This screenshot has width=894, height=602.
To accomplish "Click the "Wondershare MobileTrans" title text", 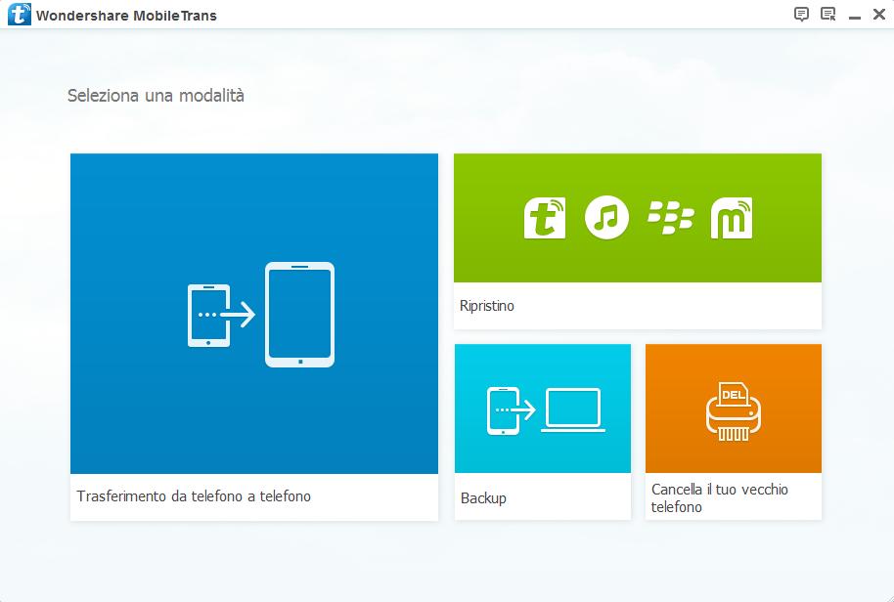I will 126,15.
